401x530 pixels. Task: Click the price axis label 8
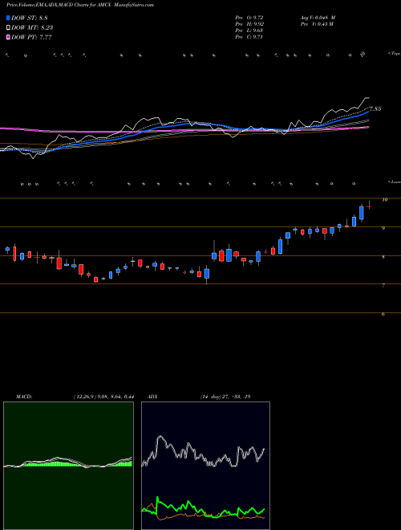coord(383,257)
